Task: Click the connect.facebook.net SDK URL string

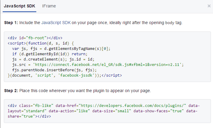Action: click(x=108, y=65)
